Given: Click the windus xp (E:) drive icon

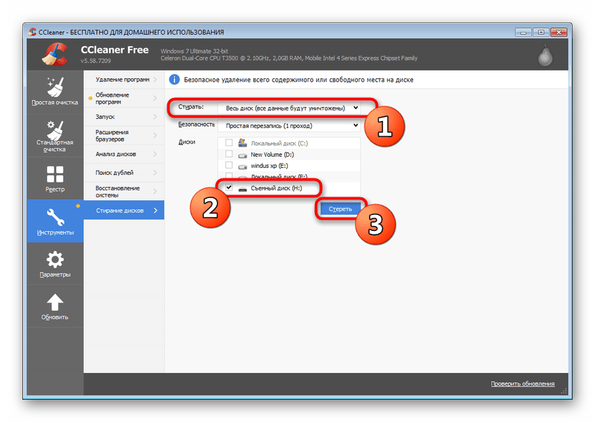Looking at the screenshot, I should pos(242,167).
